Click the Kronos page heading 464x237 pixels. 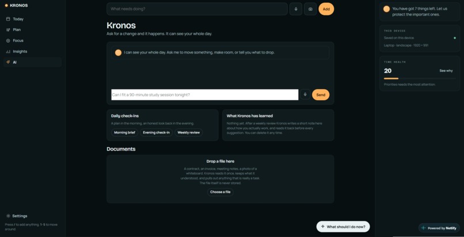tap(121, 25)
